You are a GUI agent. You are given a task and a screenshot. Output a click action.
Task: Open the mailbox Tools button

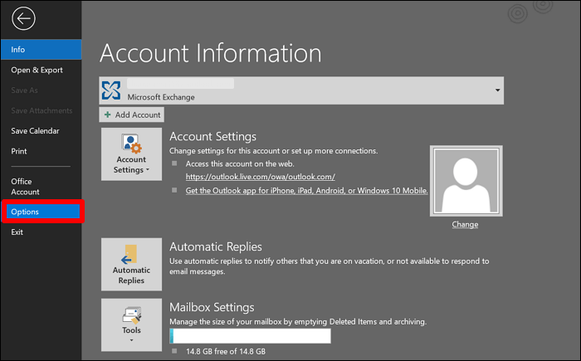[x=131, y=324]
